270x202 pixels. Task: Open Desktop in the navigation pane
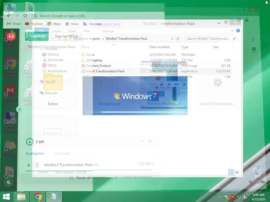(x=51, y=54)
